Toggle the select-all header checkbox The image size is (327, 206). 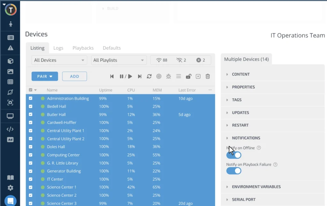pos(31,90)
